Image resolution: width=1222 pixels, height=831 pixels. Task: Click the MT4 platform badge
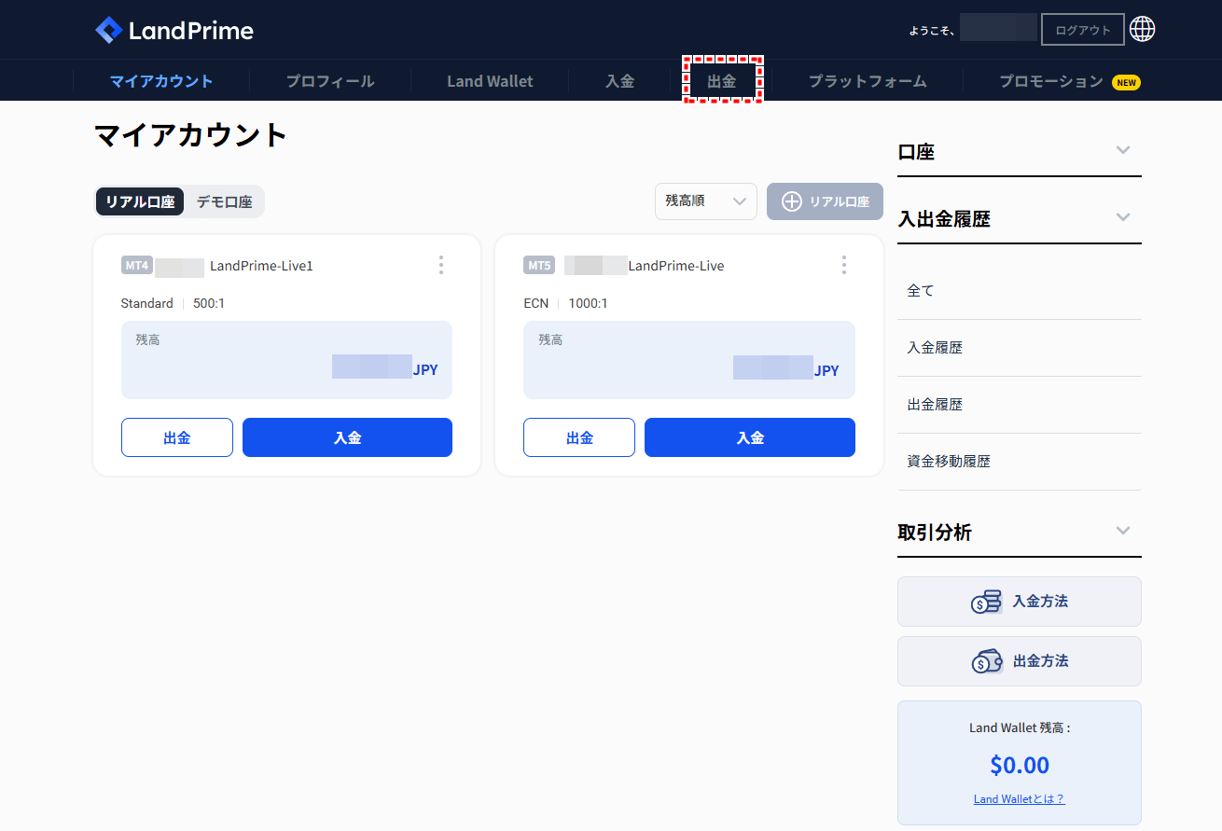136,266
